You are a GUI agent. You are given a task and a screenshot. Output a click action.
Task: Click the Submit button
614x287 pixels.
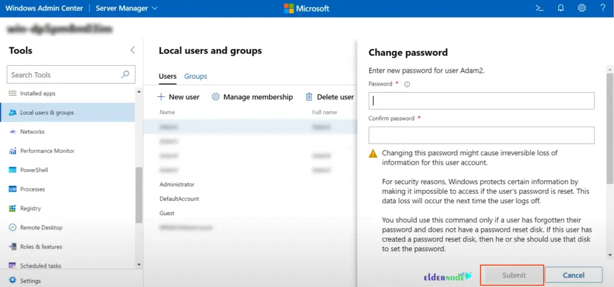pos(514,275)
